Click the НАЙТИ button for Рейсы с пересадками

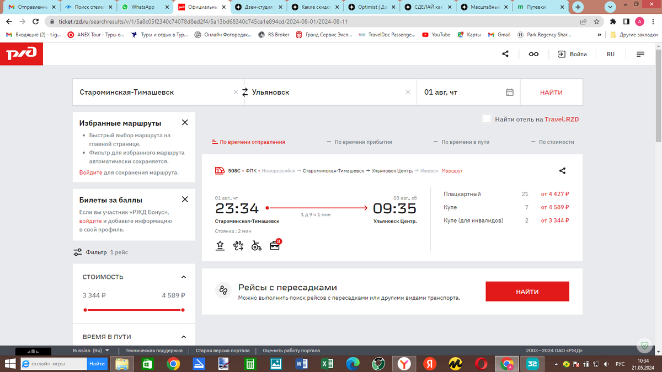527,292
